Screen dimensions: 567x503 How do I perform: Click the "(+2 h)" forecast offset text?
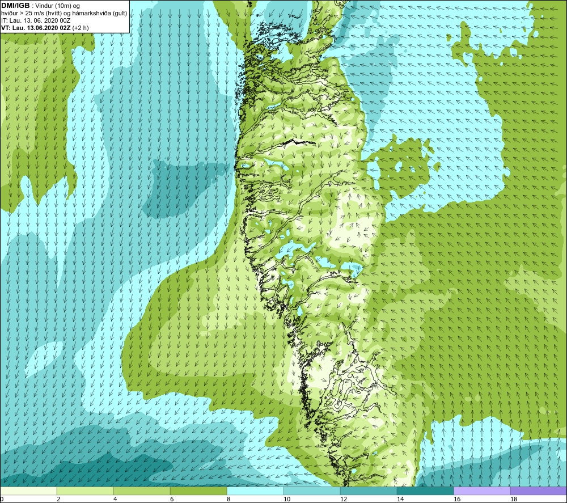pos(81,28)
